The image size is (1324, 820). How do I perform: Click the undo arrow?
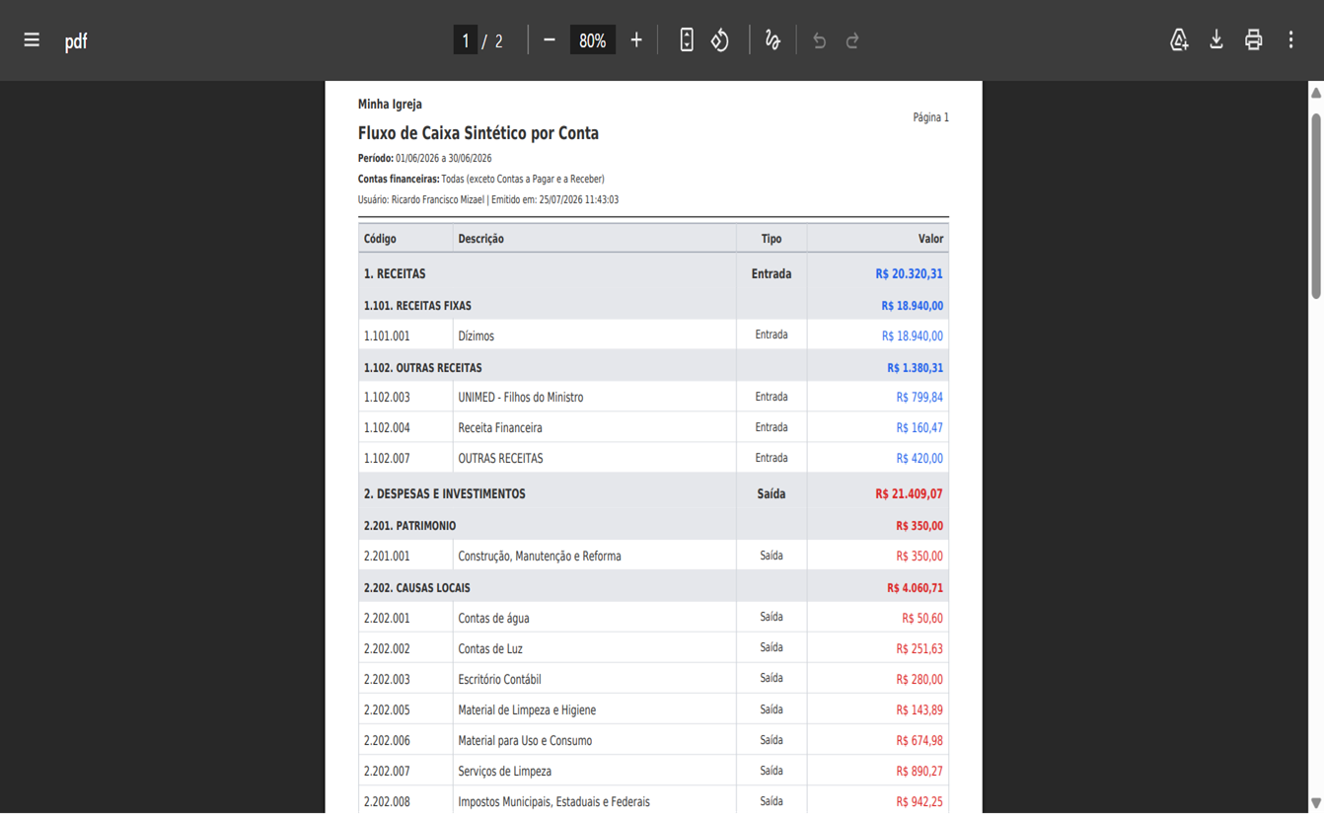[x=819, y=40]
